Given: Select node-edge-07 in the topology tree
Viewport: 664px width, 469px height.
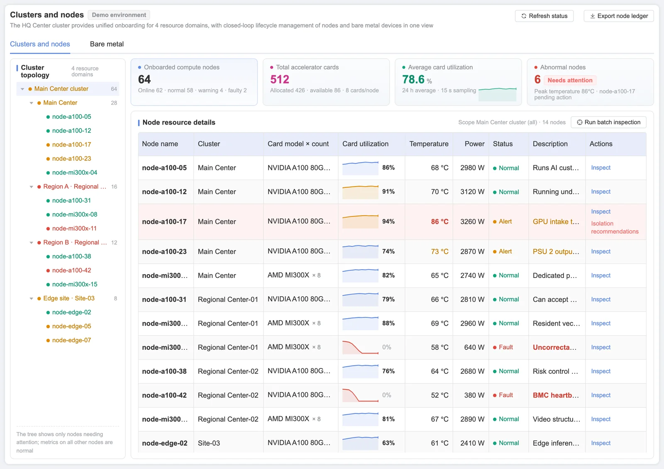Looking at the screenshot, I should click(x=71, y=340).
